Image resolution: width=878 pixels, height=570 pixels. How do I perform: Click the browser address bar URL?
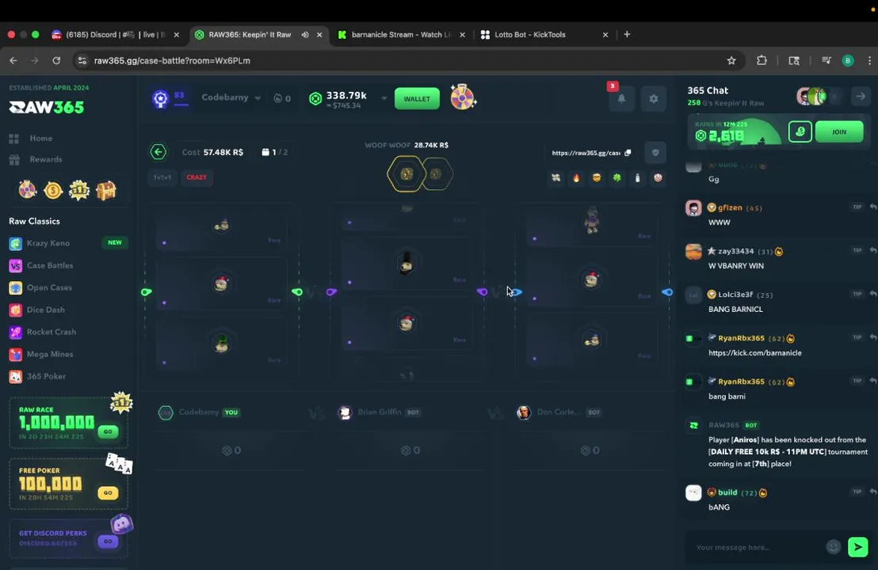pos(172,60)
